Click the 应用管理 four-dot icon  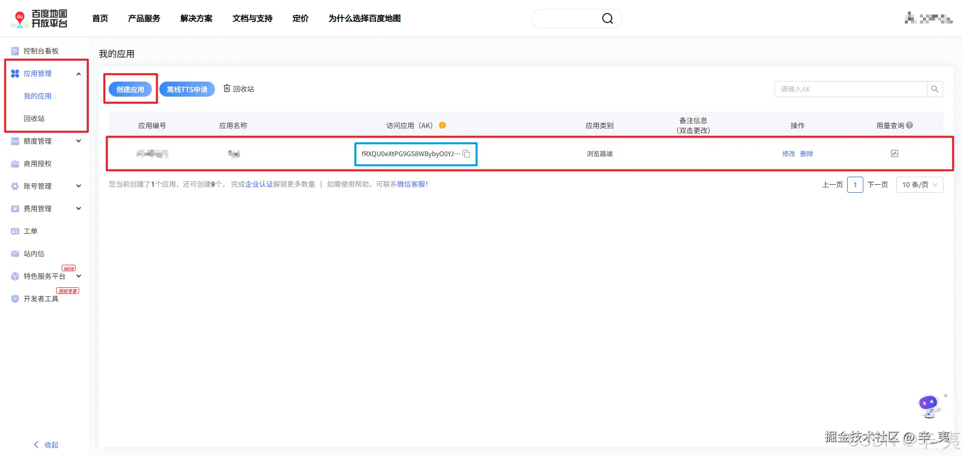15,74
